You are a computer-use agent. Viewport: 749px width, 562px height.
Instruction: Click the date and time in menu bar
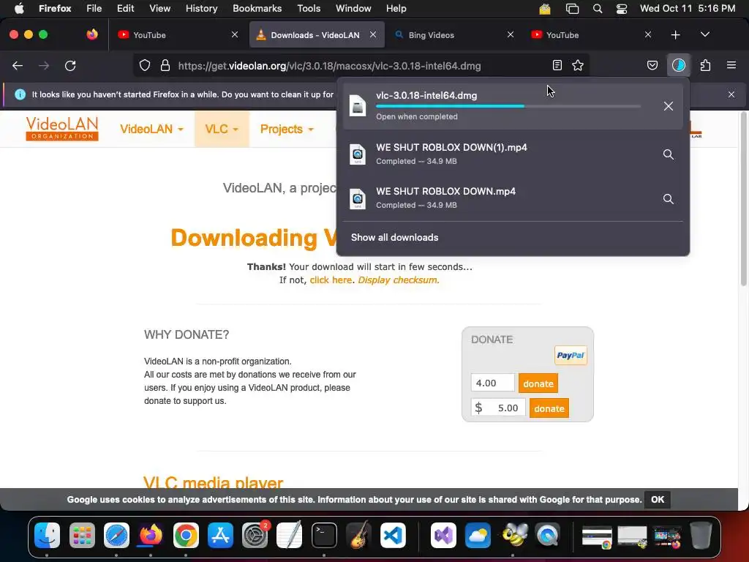tap(688, 9)
